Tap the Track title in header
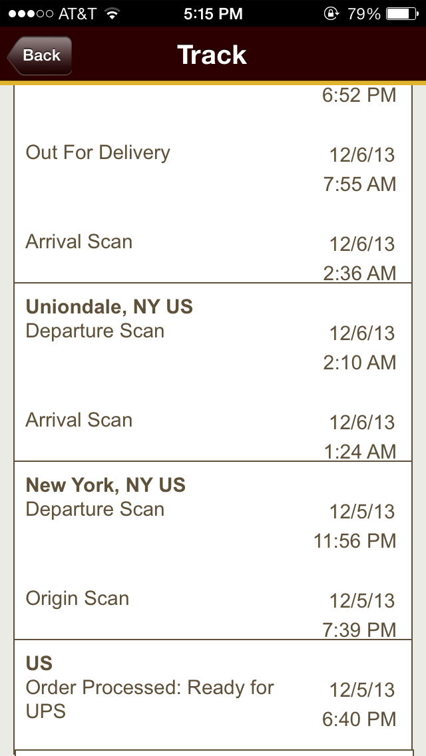This screenshot has height=756, width=426. click(212, 55)
